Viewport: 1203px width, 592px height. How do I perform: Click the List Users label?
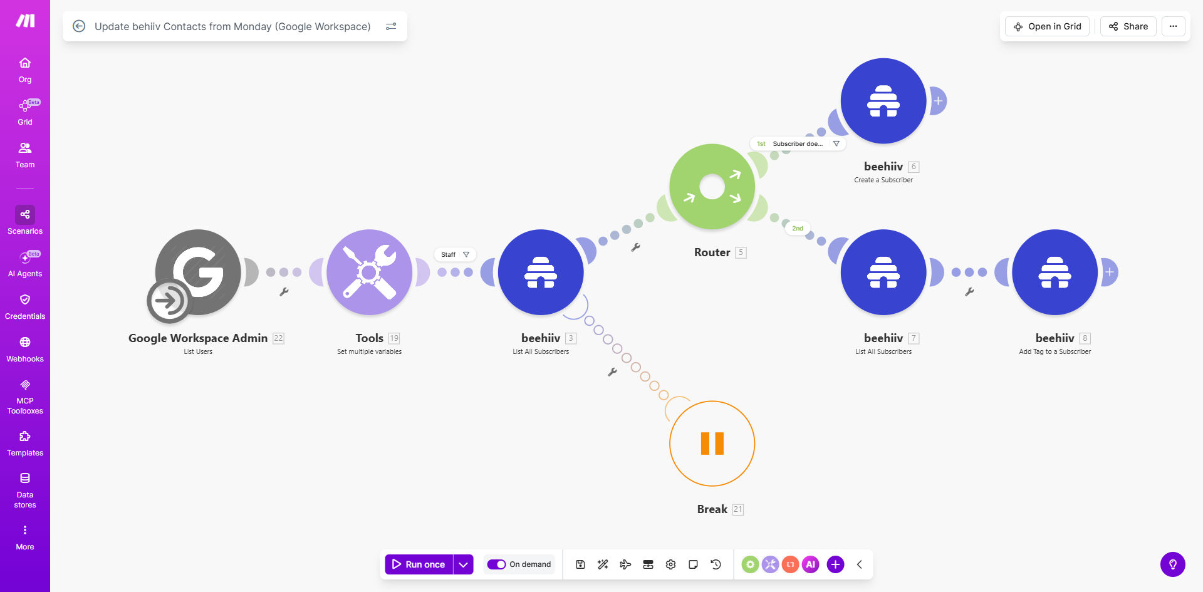pos(198,351)
